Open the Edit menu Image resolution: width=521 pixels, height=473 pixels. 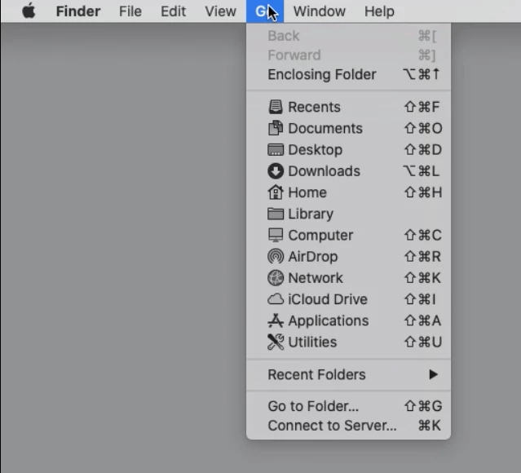pos(173,11)
